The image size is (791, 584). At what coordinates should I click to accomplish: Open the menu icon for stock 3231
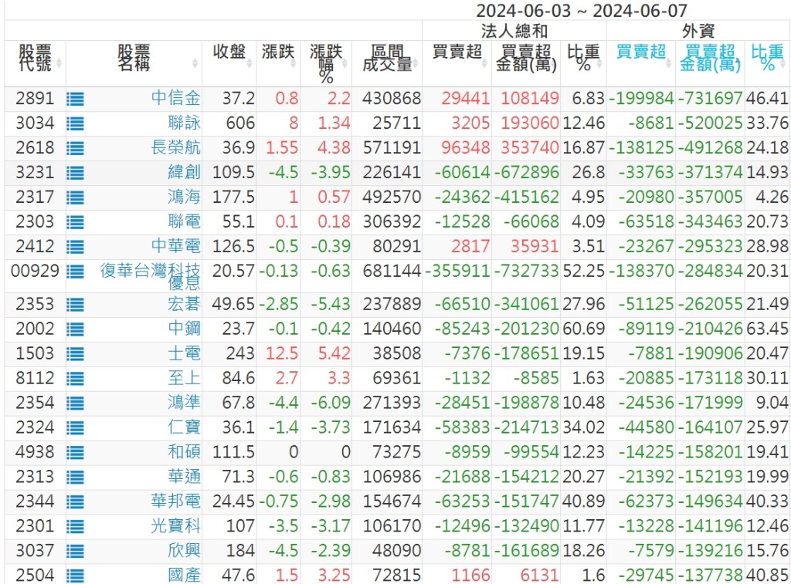(75, 173)
